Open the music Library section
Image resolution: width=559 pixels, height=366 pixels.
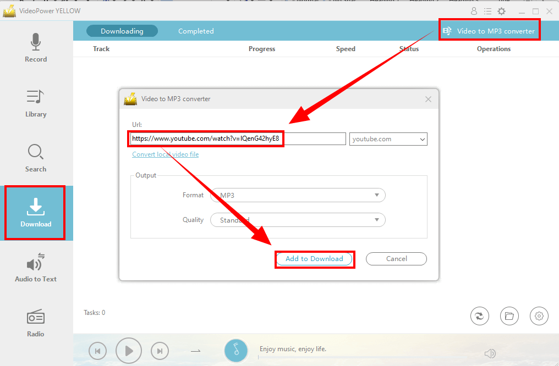[36, 103]
